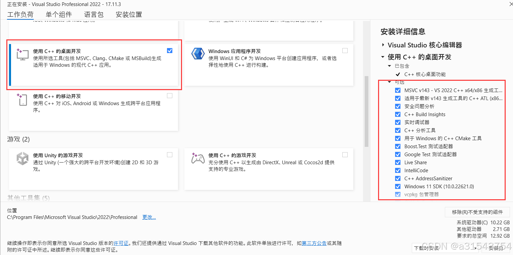Uncheck MSVC v143 build tools option
Viewport: 513px width, 255px height.
398,90
